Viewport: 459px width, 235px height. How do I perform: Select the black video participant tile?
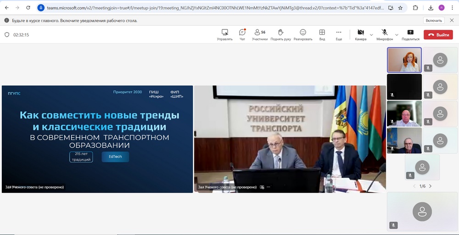[404, 87]
